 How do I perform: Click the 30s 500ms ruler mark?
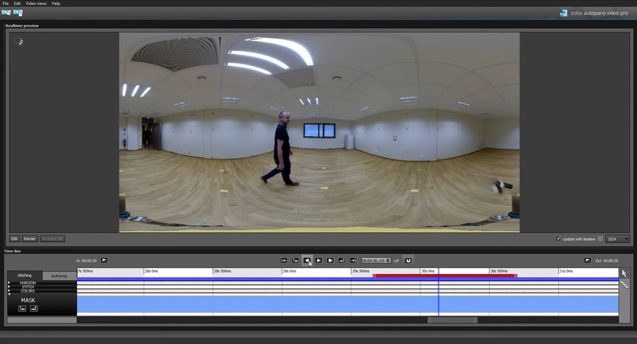point(499,271)
